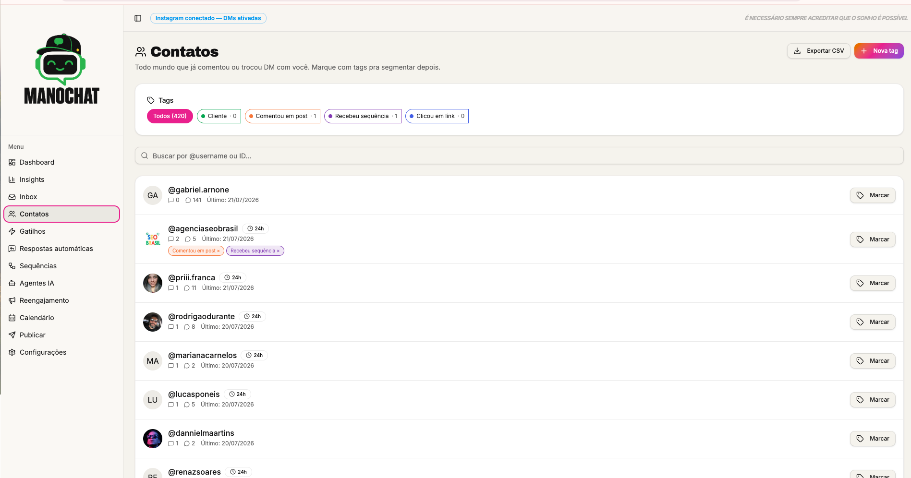Click the @priii.franca profile photo
The image size is (911, 478).
point(153,283)
